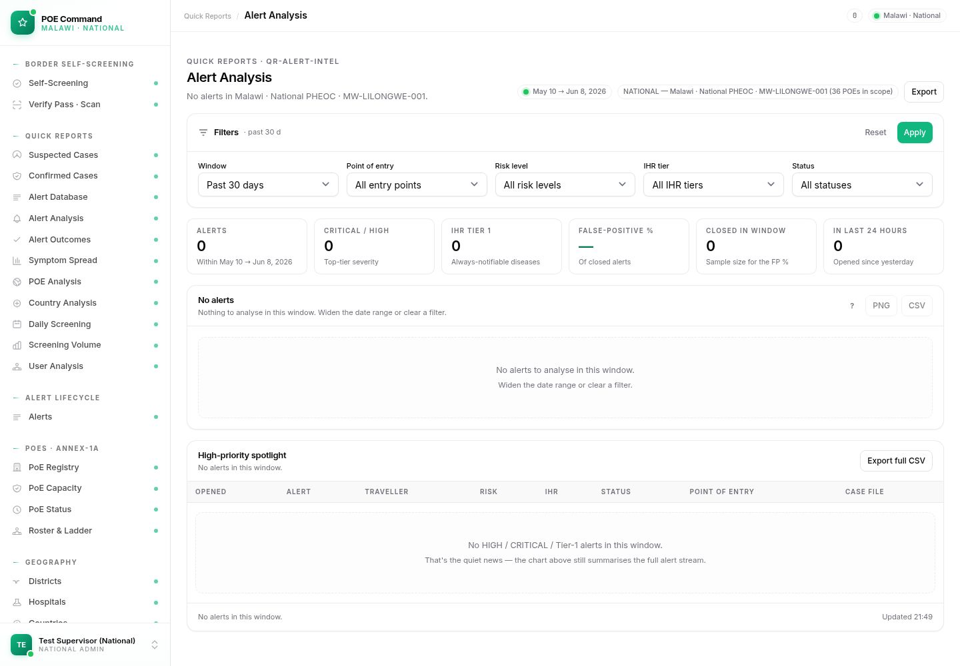Viewport: 960px width, 666px height.
Task: Open the IHR tier dropdown
Action: pos(713,184)
